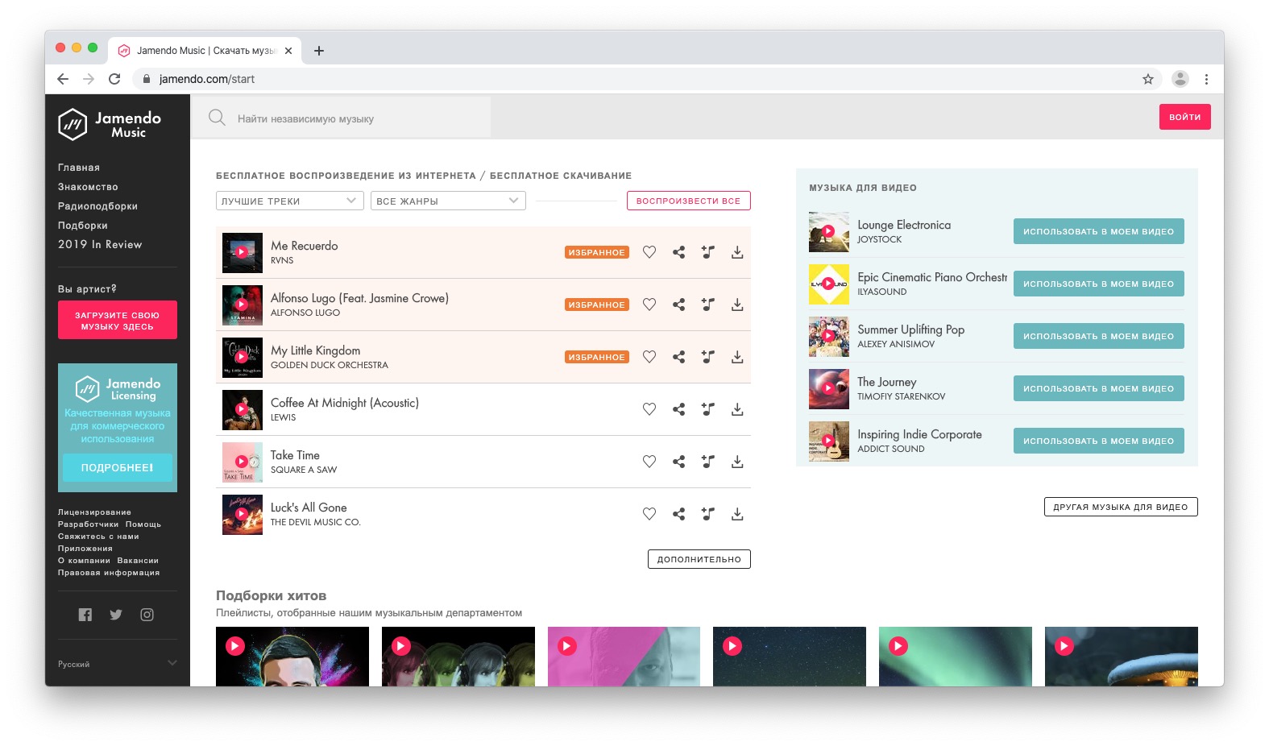This screenshot has height=746, width=1269.
Task: Share the Alfonso Lugo track
Action: tap(678, 305)
